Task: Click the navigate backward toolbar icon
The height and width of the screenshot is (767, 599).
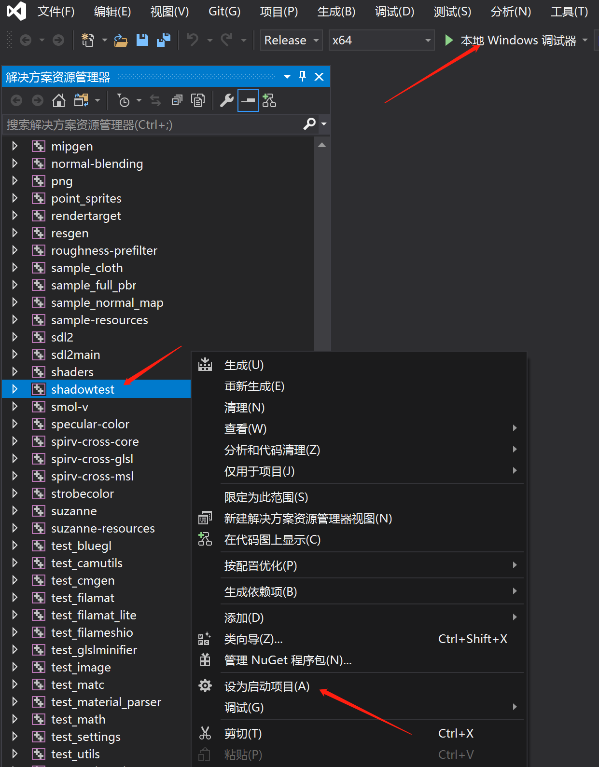Action: point(26,40)
